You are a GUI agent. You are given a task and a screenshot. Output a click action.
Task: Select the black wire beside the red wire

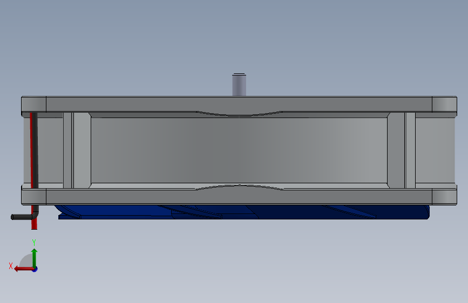click(35, 150)
